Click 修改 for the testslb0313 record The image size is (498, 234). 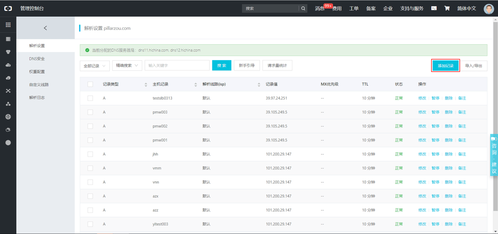coord(422,98)
